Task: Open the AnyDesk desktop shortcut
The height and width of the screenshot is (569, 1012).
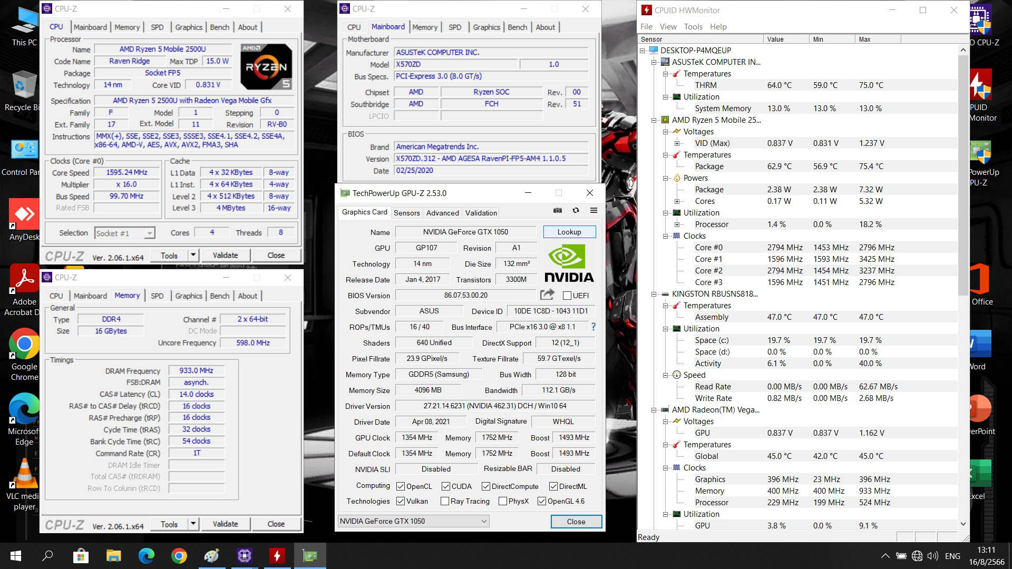Action: (x=24, y=220)
